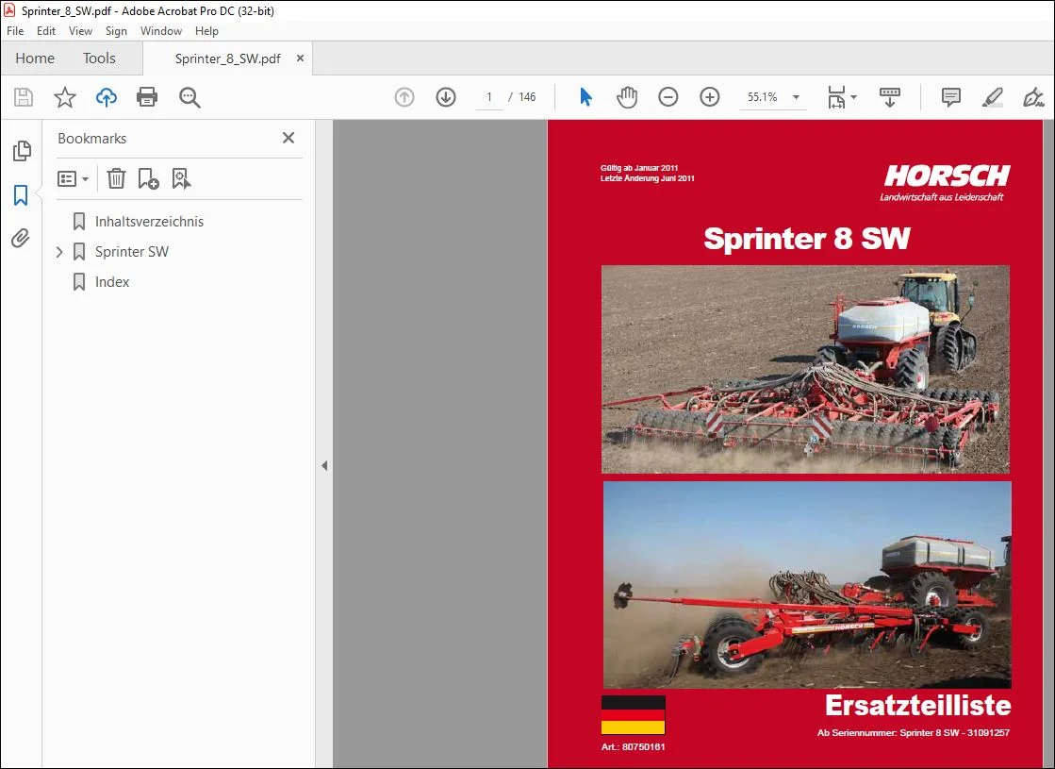Click the top tractor seeder photo

pyautogui.click(x=805, y=369)
